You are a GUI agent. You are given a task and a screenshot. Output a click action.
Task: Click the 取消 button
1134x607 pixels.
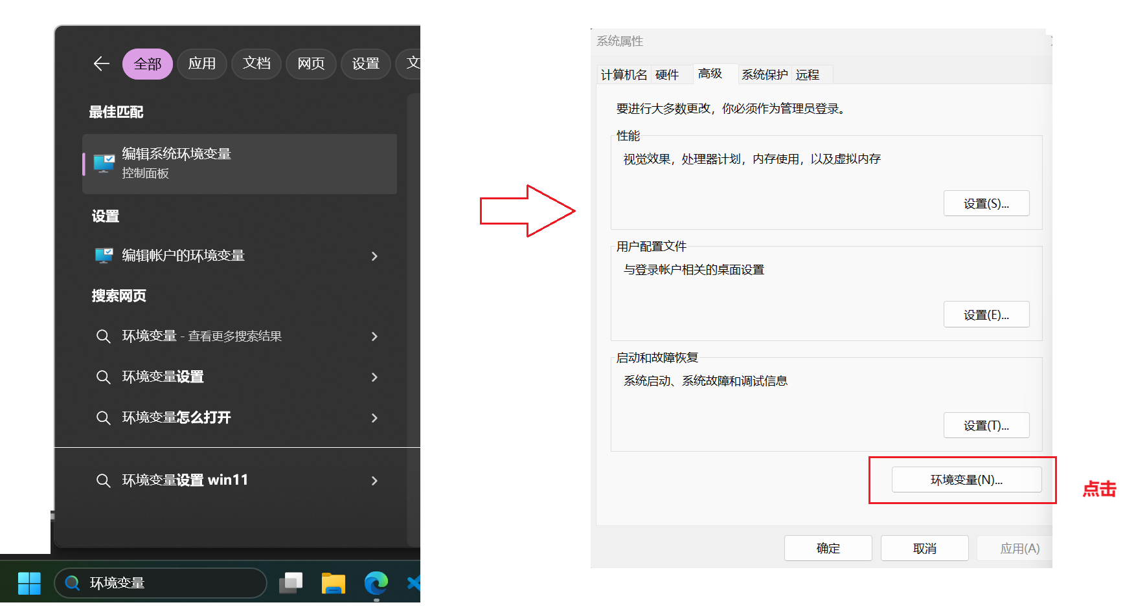click(x=924, y=549)
